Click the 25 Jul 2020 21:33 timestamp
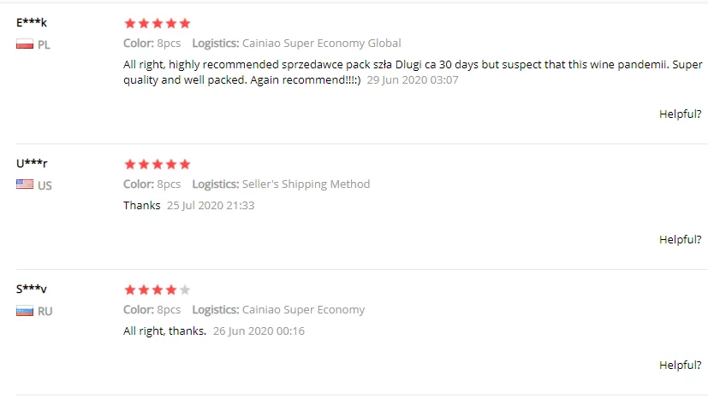The width and height of the screenshot is (708, 398). pos(211,206)
